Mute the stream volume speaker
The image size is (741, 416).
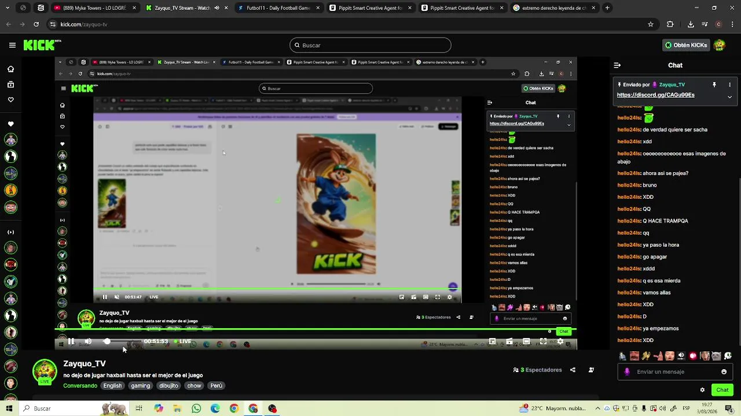pos(88,341)
